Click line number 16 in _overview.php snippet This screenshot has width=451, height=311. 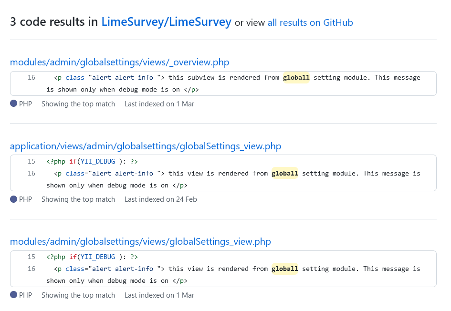point(31,77)
